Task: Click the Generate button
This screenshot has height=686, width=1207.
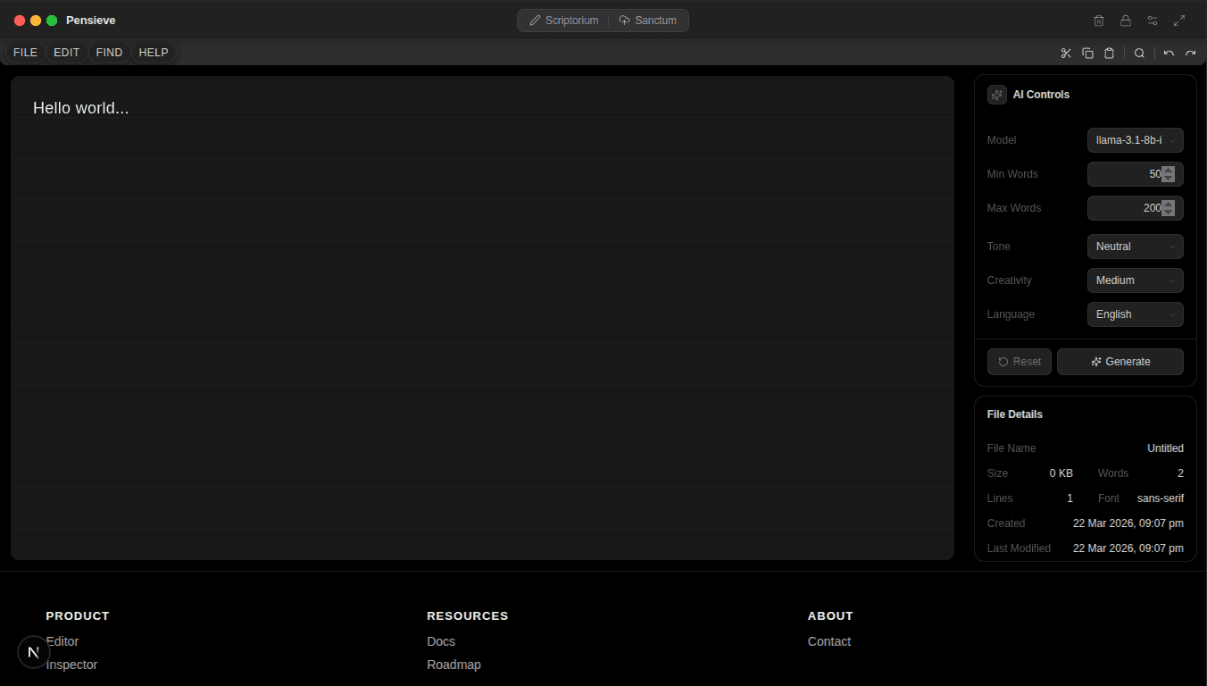Action: pyautogui.click(x=1120, y=362)
